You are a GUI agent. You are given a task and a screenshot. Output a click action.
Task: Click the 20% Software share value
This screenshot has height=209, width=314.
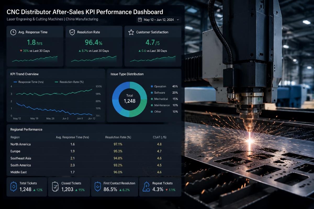pos(175,93)
